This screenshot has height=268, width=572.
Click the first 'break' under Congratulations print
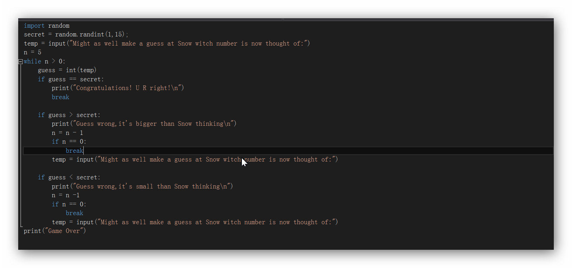point(61,97)
